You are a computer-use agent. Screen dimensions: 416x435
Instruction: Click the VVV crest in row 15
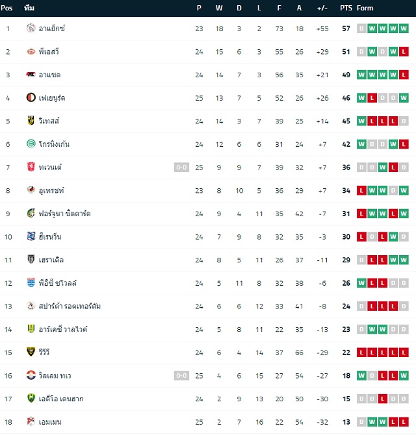point(31,352)
